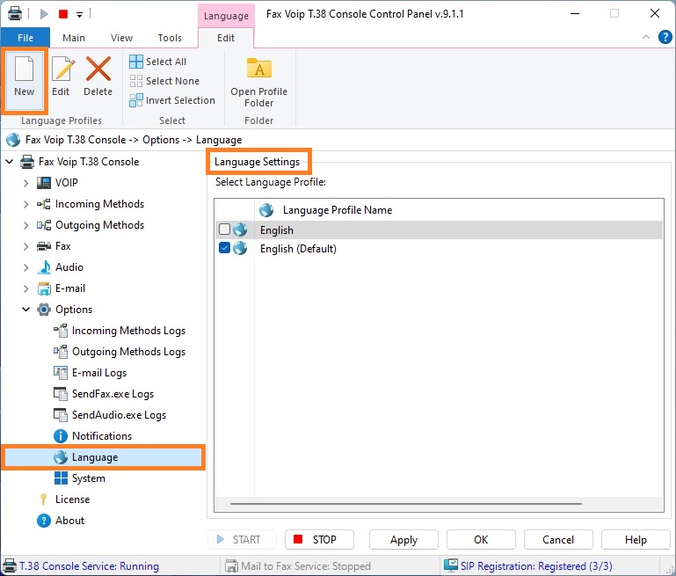Click the Incoming Methods icon in tree

click(44, 204)
